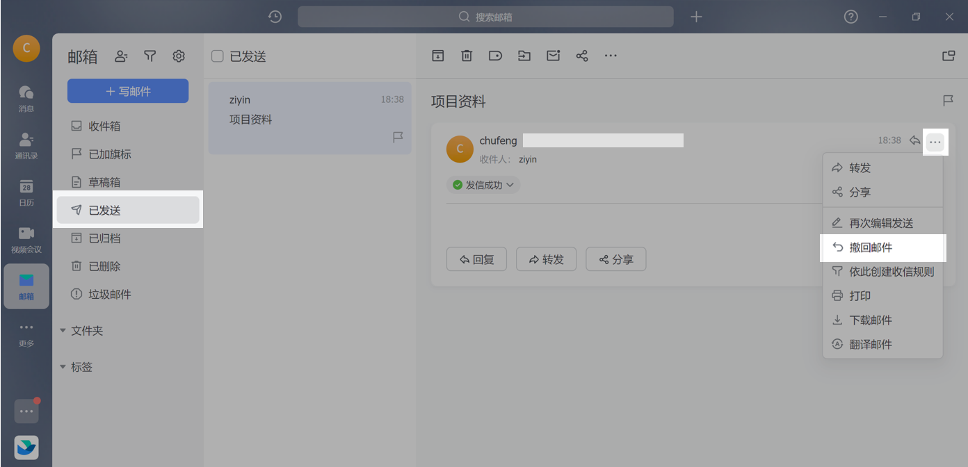Click the message ellipsis menu button

click(x=935, y=142)
